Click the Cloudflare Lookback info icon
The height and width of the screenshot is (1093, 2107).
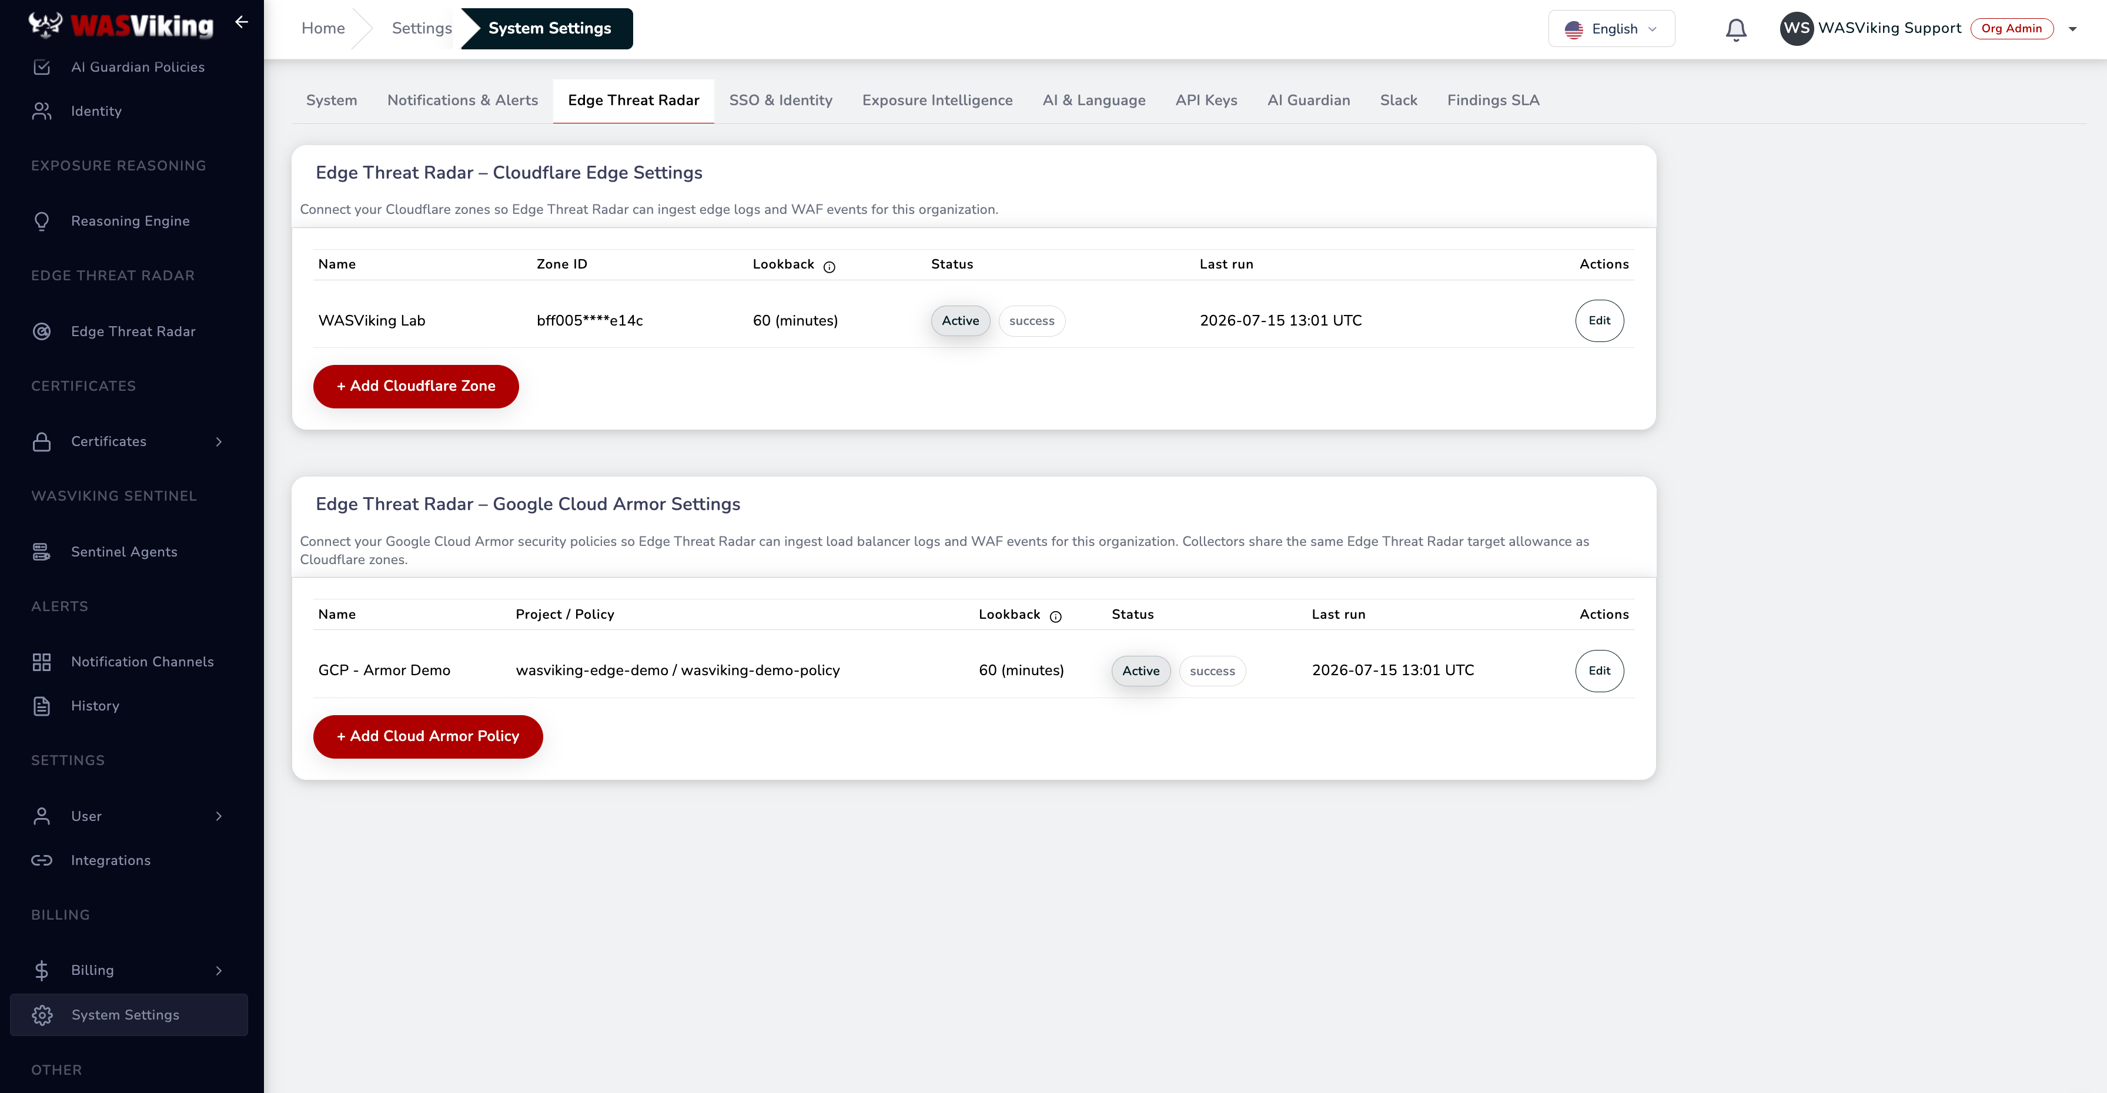[830, 267]
